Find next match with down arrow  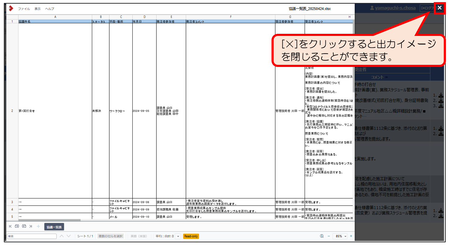click(x=69, y=236)
